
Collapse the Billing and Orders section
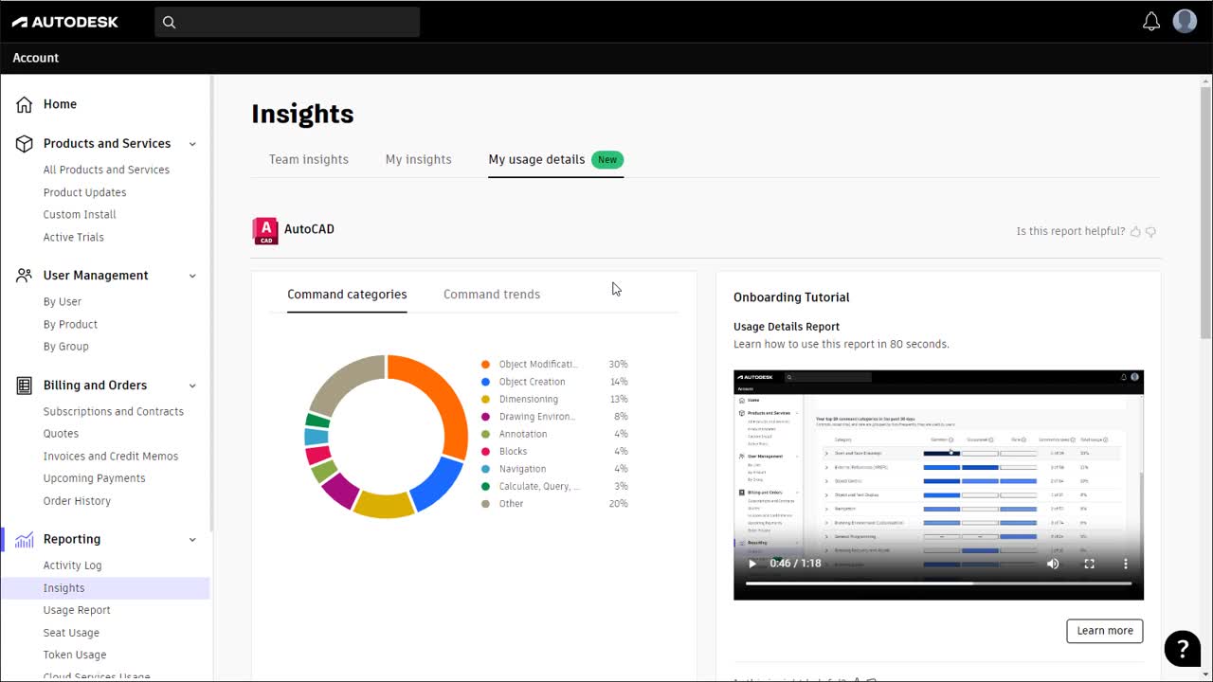click(192, 386)
